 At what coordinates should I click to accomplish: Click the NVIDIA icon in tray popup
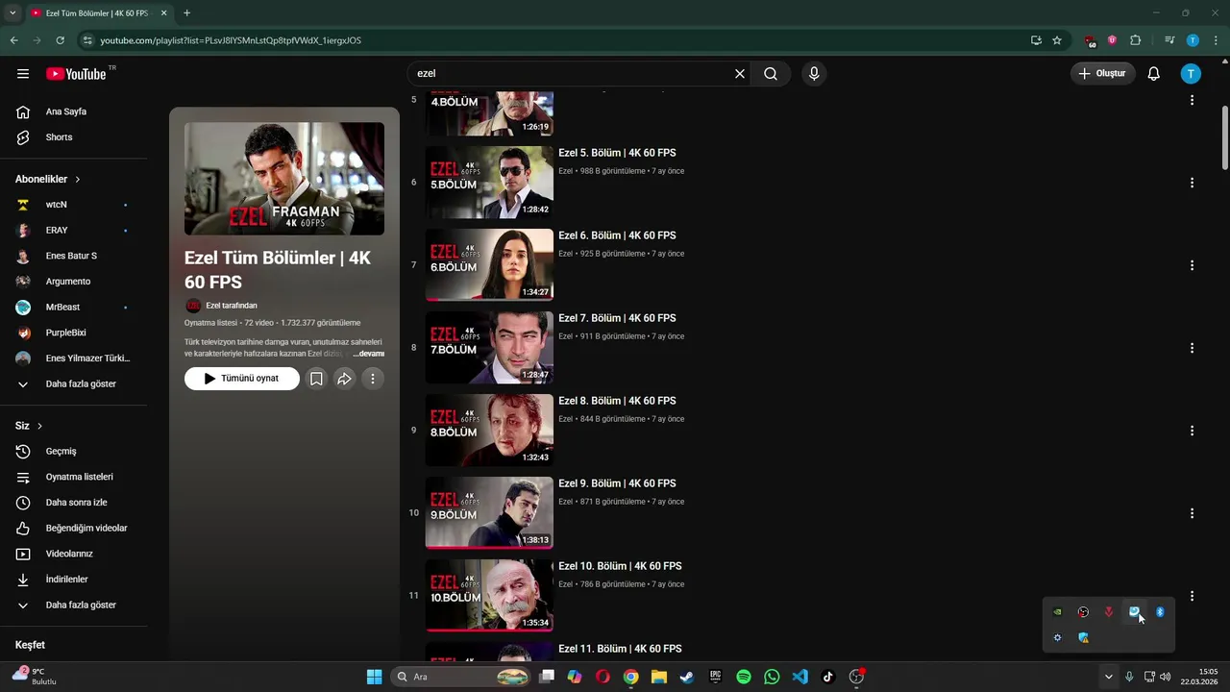coord(1057,612)
